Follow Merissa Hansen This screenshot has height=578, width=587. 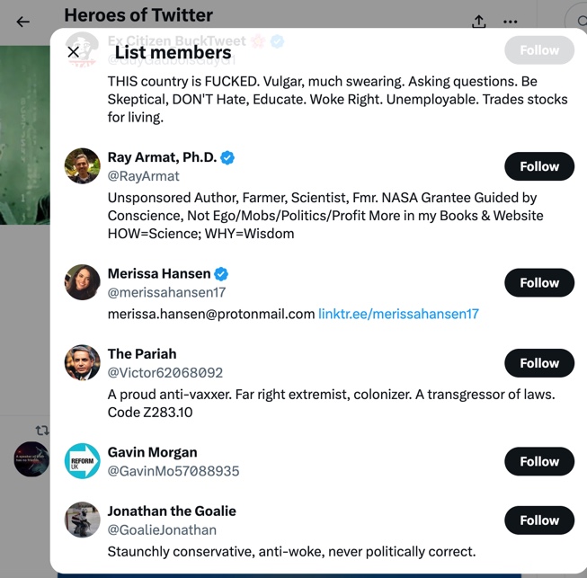click(539, 282)
